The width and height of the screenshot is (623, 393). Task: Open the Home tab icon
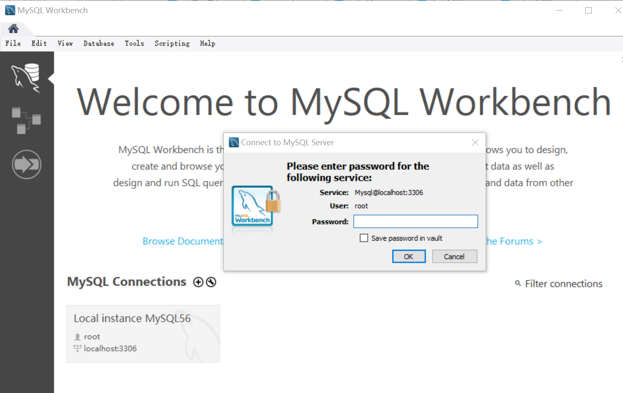(x=13, y=29)
